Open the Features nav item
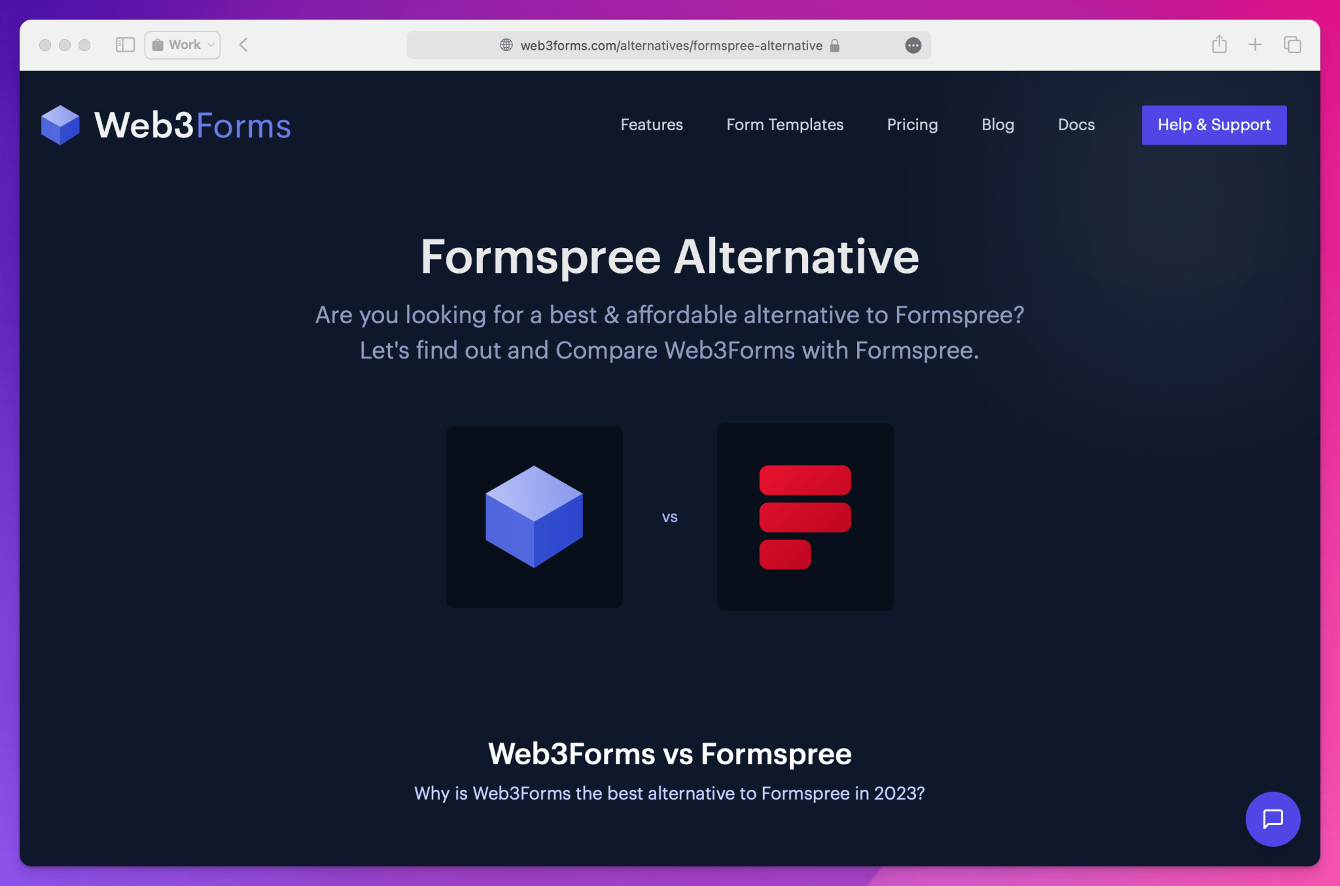Viewport: 1340px width, 886px height. tap(652, 125)
